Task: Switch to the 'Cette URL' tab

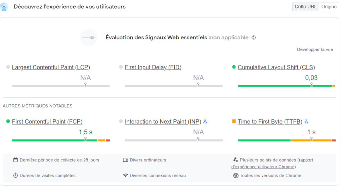Action: (x=305, y=7)
